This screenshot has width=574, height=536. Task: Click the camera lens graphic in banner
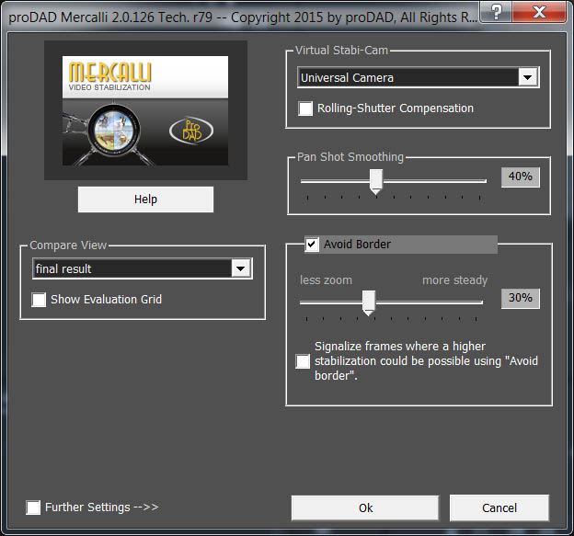click(113, 130)
